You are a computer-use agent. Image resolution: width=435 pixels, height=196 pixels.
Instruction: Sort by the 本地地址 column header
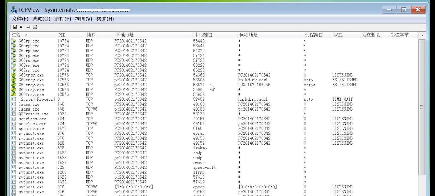click(153, 35)
